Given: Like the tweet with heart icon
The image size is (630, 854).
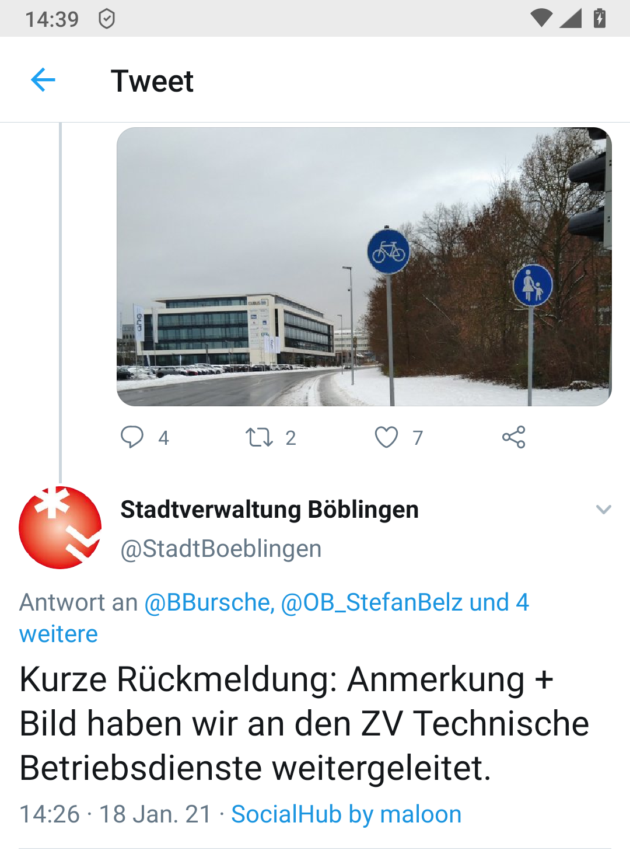Looking at the screenshot, I should [386, 437].
